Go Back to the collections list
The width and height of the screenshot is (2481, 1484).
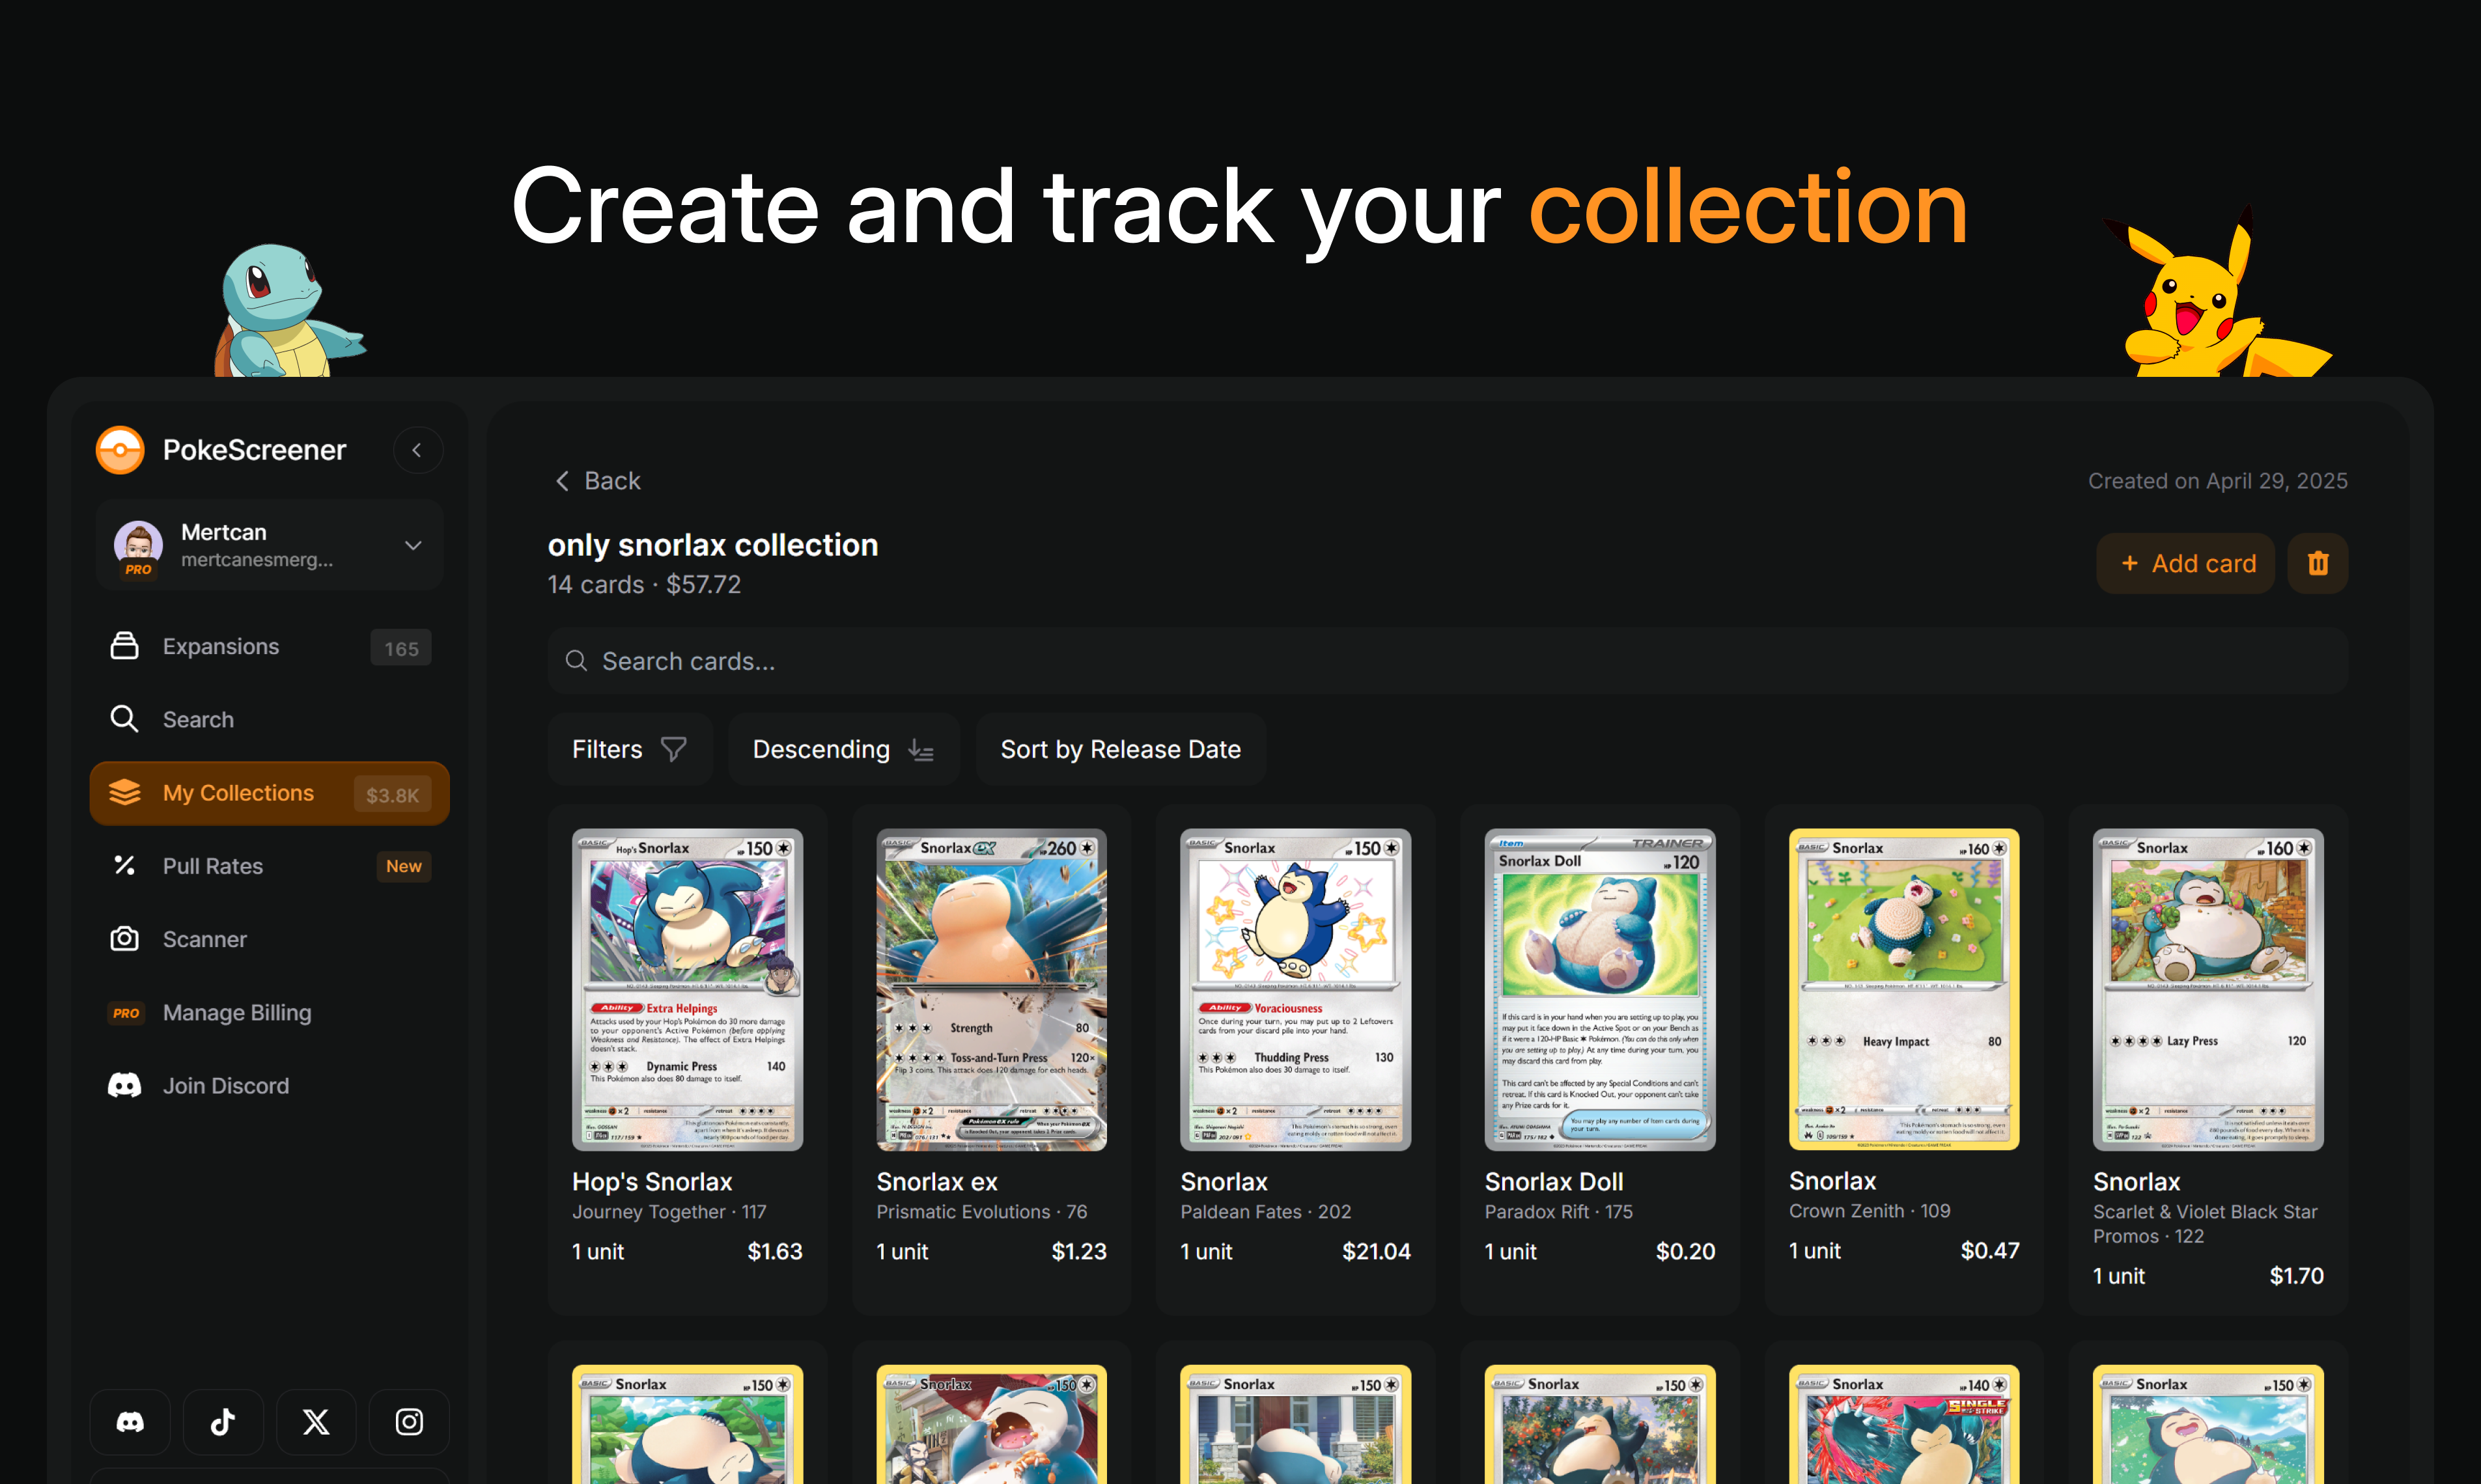597,481
